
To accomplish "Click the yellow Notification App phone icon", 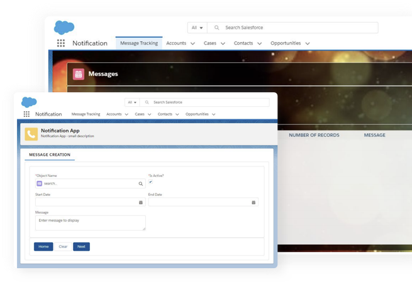I will [x=31, y=133].
